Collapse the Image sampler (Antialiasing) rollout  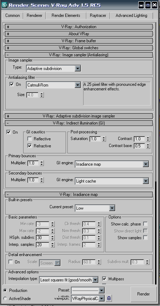click(x=79, y=55)
